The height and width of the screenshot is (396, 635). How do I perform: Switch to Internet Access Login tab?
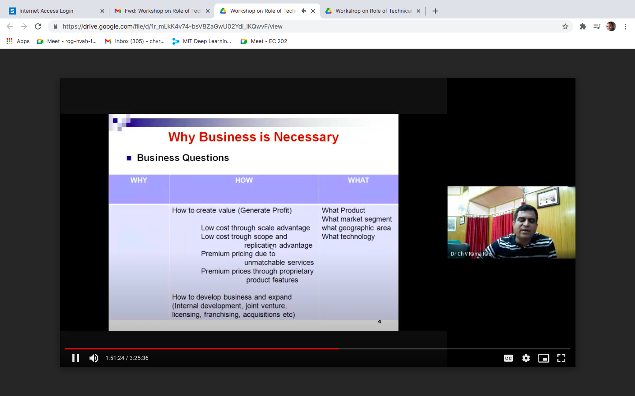click(53, 11)
